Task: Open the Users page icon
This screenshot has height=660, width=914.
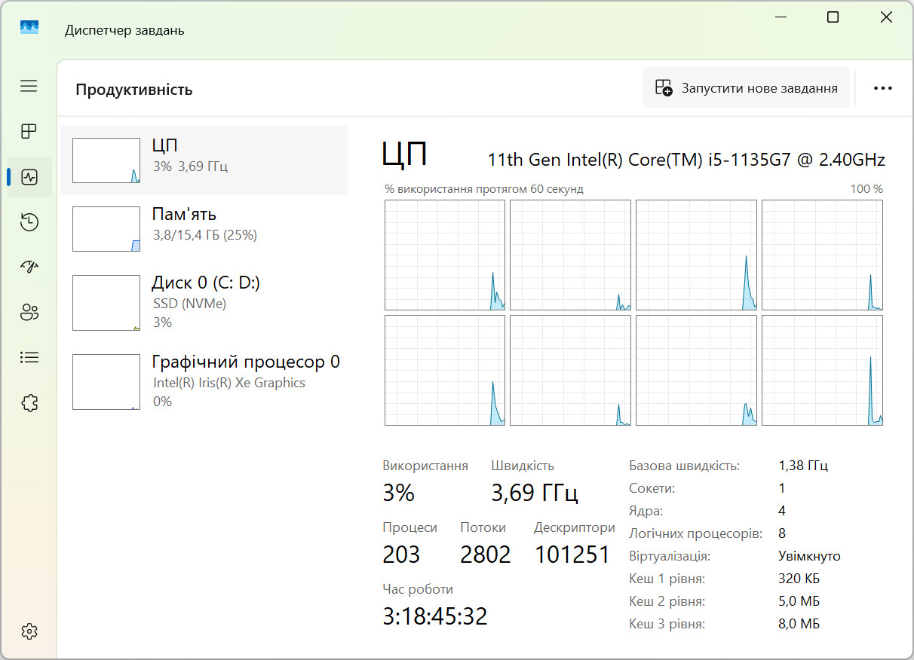Action: 29,312
